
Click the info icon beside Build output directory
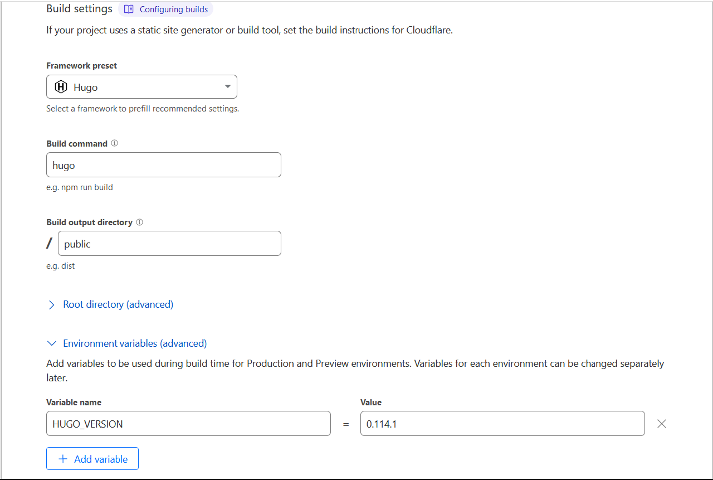pos(139,222)
